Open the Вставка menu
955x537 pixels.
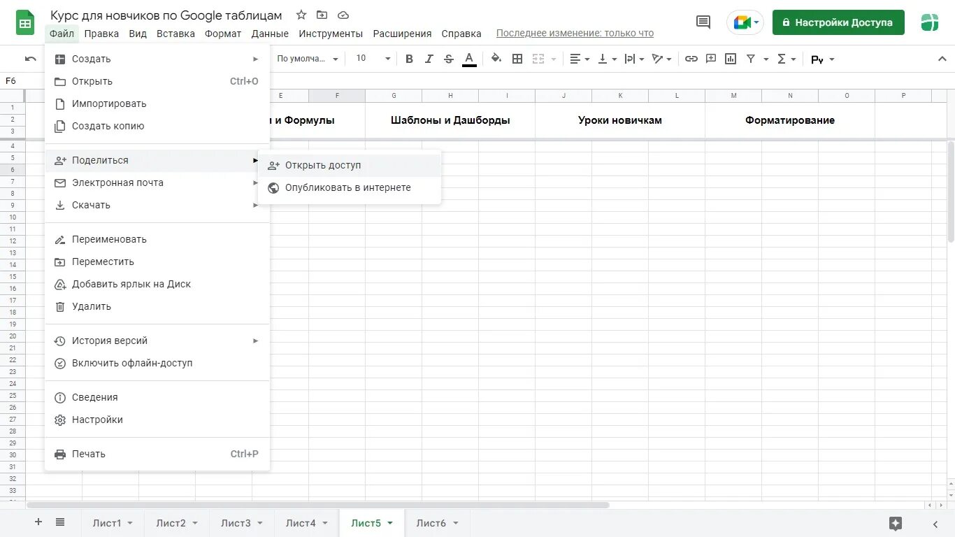[175, 34]
